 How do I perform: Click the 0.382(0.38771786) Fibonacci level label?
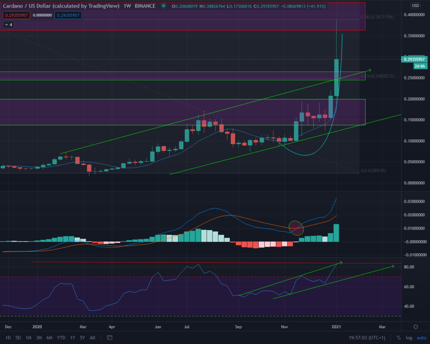(377, 17)
